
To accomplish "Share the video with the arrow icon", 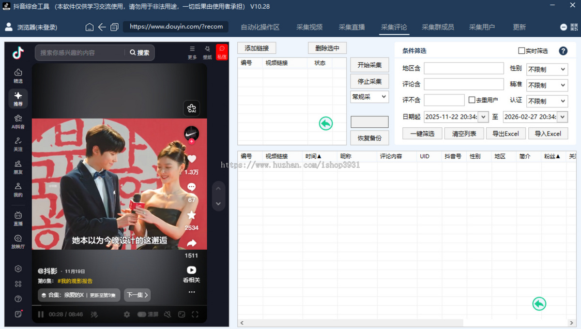I will tap(192, 243).
